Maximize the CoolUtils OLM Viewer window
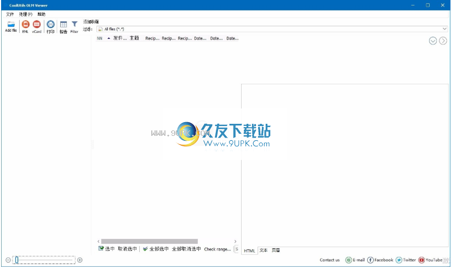Image resolution: width=451 pixels, height=269 pixels. 428,5
